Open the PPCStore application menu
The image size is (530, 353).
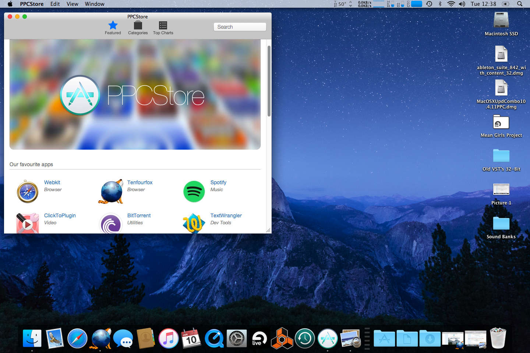(x=32, y=4)
